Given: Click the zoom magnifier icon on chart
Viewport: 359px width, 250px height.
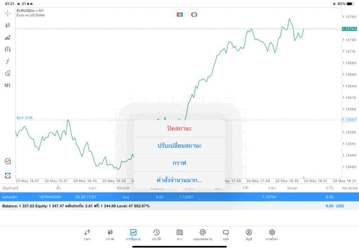Looking at the screenshot, I should [x=8, y=161].
